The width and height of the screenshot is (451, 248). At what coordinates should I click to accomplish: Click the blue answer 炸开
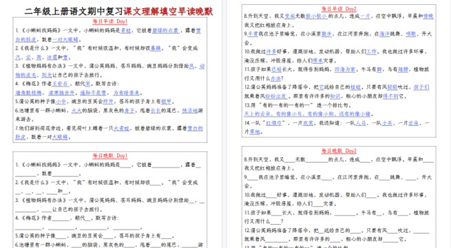pos(108,101)
